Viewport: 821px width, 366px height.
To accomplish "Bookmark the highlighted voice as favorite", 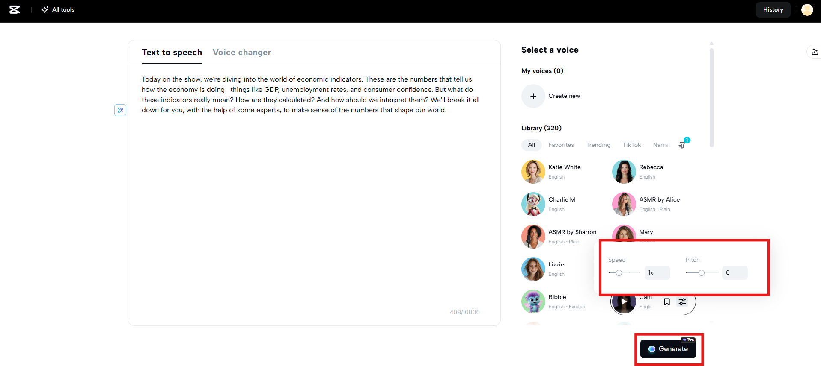I will 666,302.
